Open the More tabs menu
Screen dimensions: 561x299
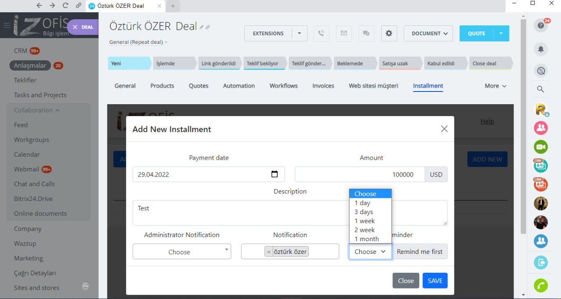point(495,86)
